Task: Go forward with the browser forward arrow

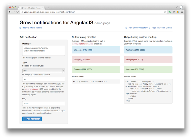Action: click(14, 12)
